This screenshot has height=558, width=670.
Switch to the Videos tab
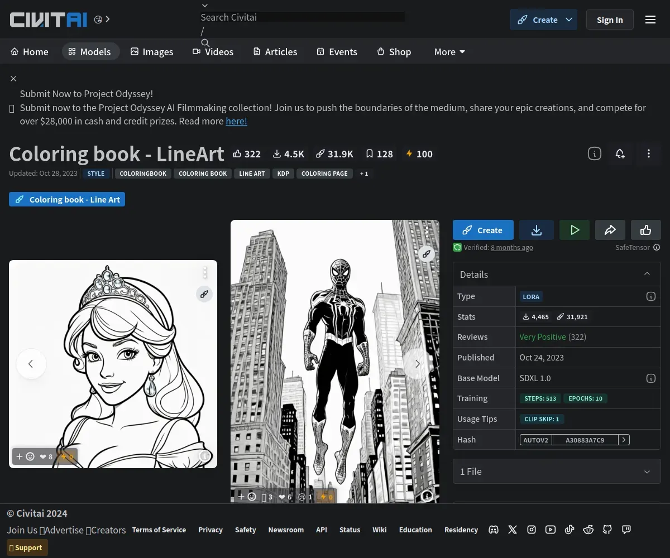click(x=213, y=52)
